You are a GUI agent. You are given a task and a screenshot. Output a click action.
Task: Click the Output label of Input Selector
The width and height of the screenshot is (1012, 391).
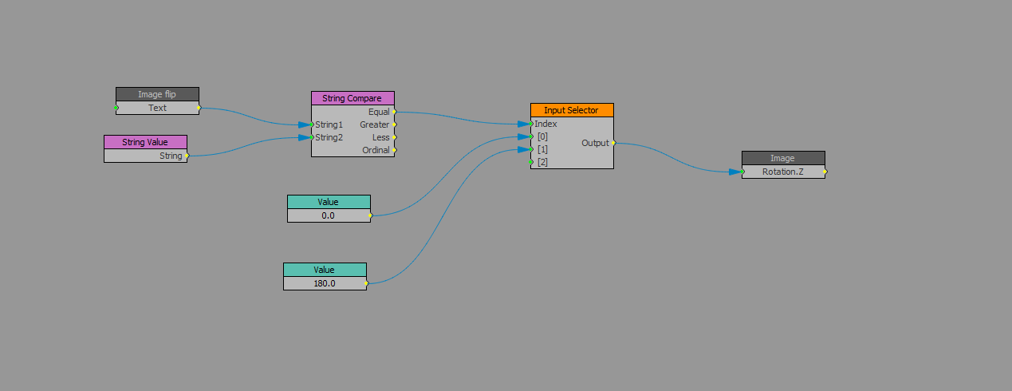(595, 143)
